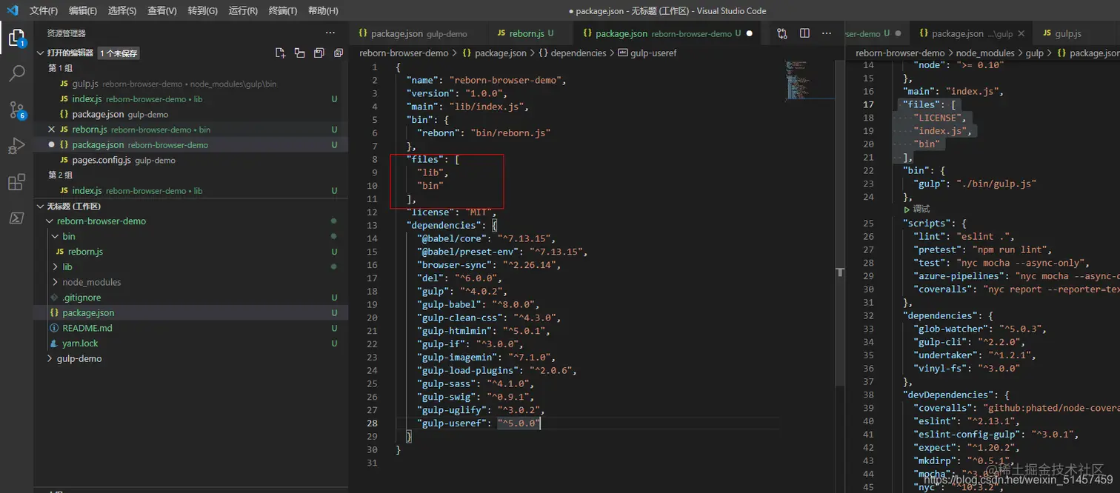Screen dimensions: 1120x493
Task: Open package.json gulp-demo in open editors
Action: pos(191,114)
